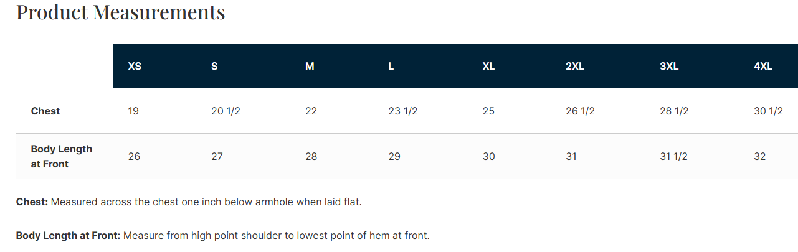Select the XL body length value 30
Image resolution: width=798 pixels, height=252 pixels.
click(x=488, y=156)
